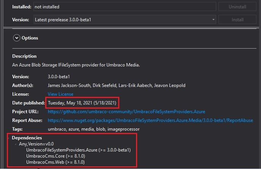
Task: Click the Options label text
Action: pyautogui.click(x=30, y=38)
